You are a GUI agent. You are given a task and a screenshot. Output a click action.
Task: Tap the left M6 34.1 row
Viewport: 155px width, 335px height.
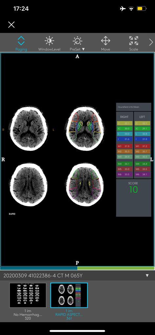coord(142,174)
